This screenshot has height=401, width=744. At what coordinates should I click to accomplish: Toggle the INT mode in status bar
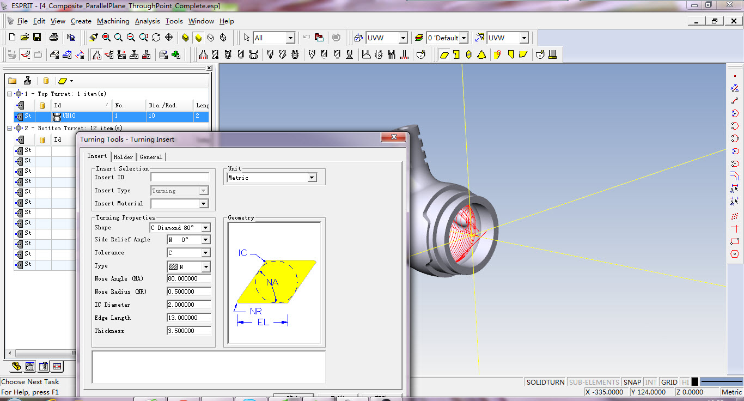[651, 382]
